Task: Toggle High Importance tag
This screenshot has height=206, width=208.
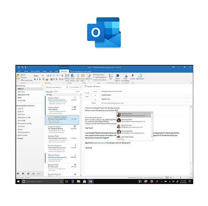Action: point(100,77)
